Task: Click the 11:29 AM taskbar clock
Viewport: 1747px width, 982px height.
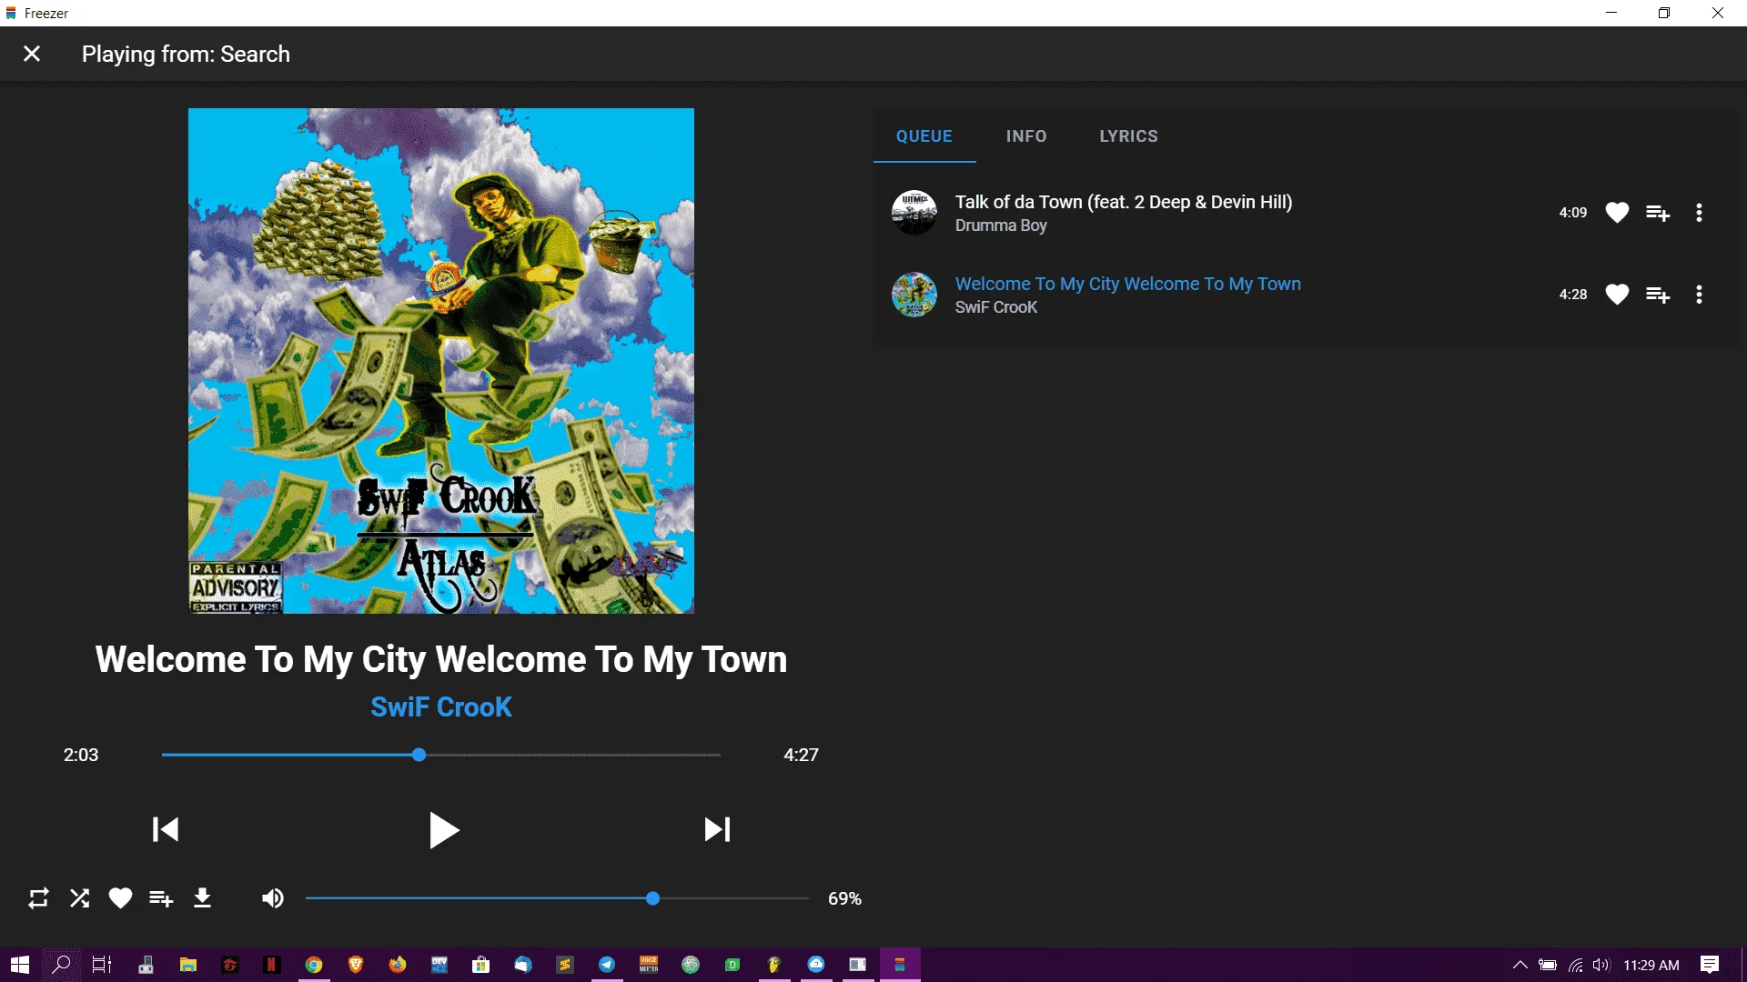Action: pyautogui.click(x=1651, y=965)
